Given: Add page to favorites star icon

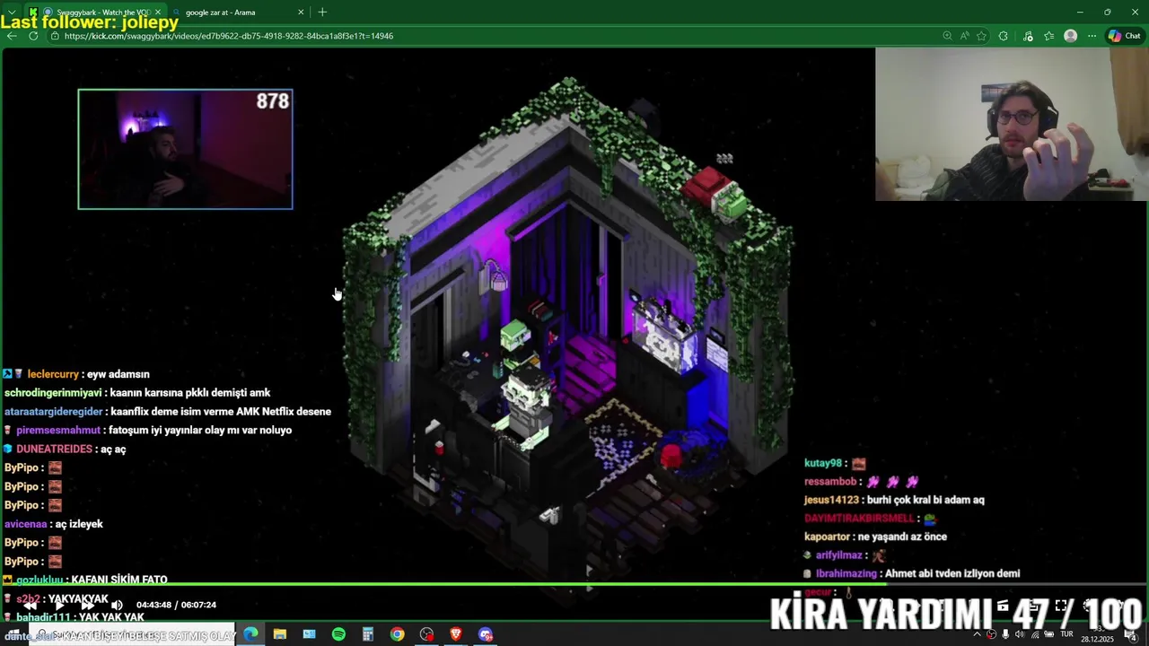Looking at the screenshot, I should (981, 36).
